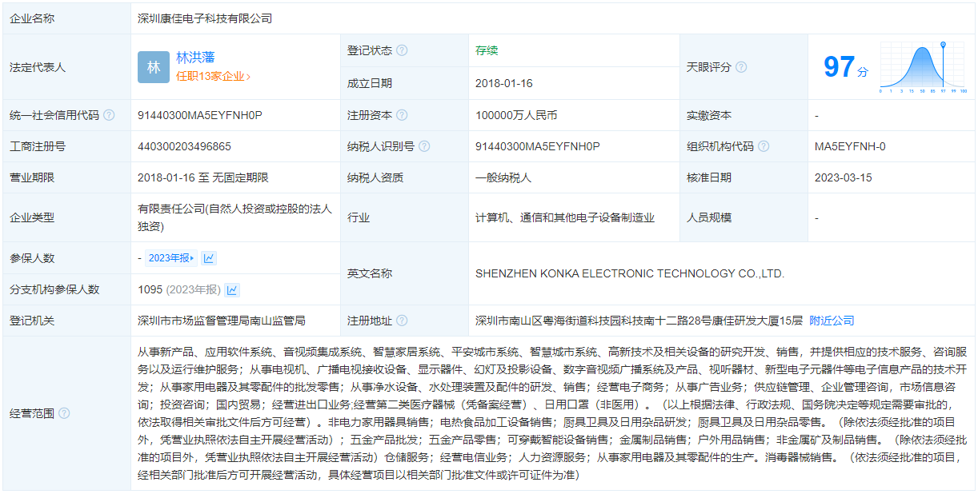Click company type 有限责任公司 value

(234, 217)
